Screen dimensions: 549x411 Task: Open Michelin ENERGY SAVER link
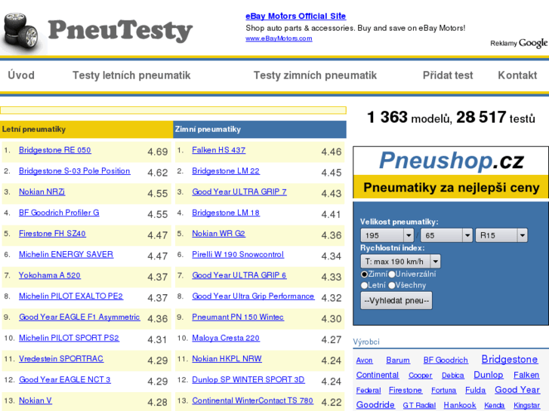point(66,254)
